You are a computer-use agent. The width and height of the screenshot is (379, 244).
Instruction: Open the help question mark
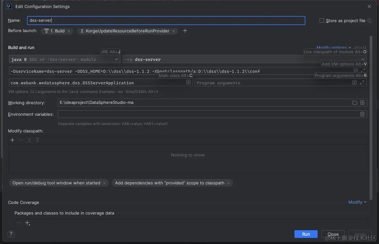11,234
